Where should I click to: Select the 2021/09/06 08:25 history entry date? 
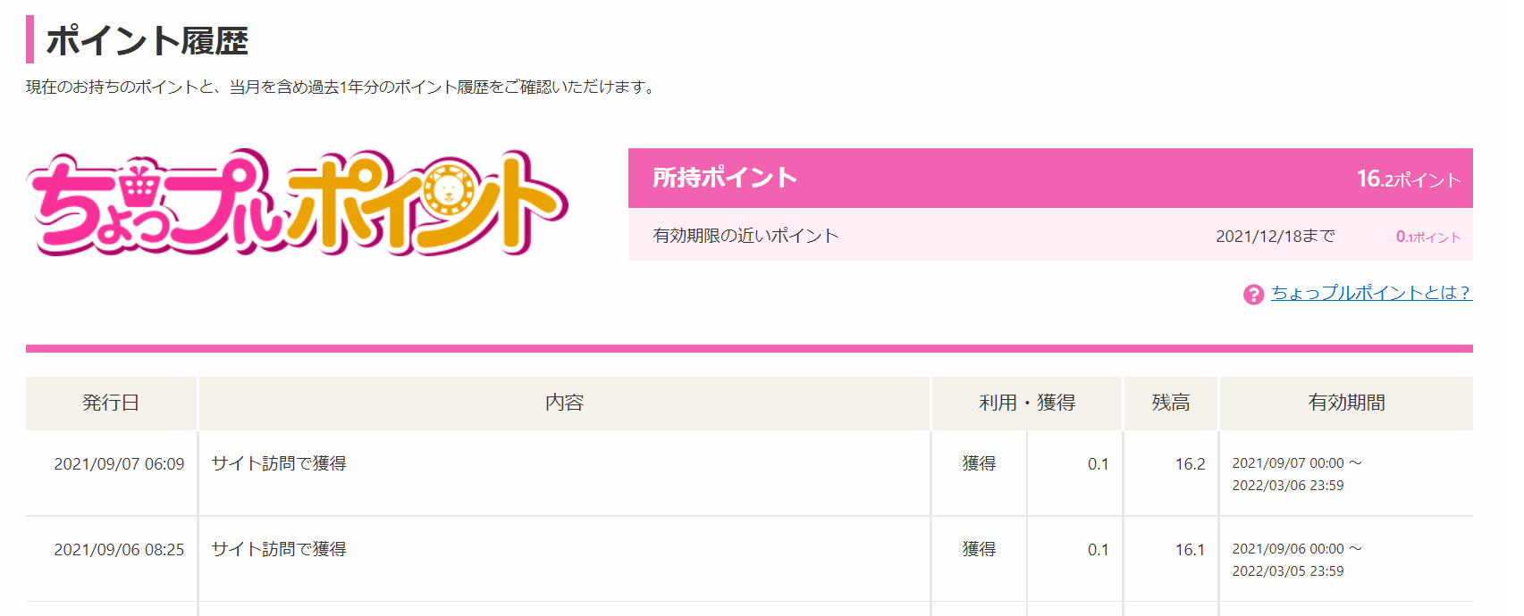[x=119, y=550]
